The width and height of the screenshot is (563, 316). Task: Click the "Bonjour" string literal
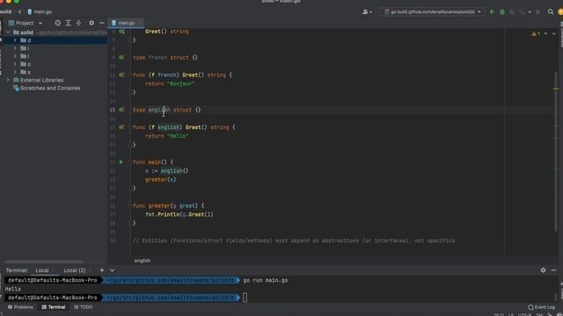click(x=180, y=83)
